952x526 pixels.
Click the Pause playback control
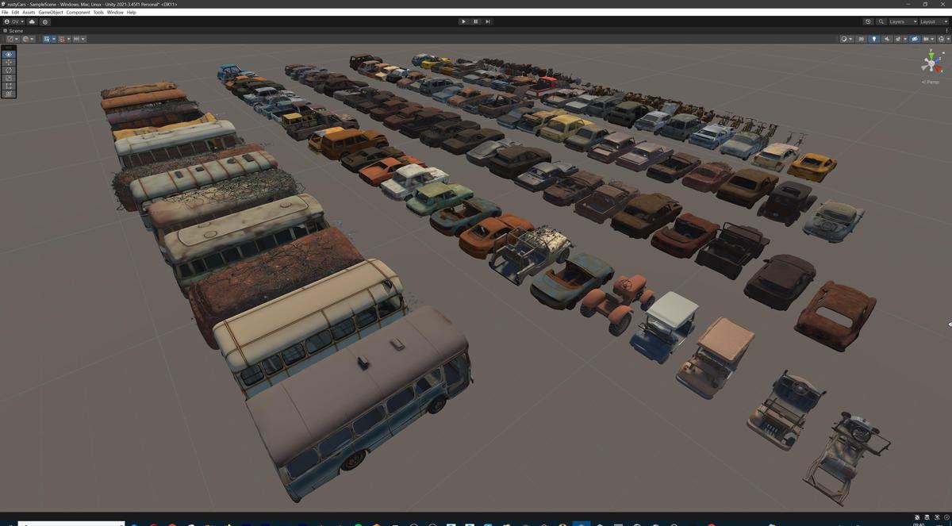point(475,21)
